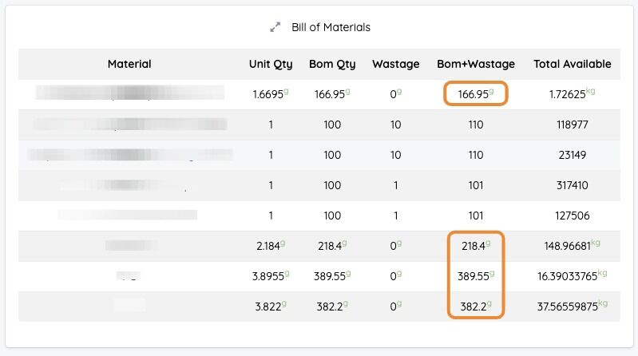Click the Bom Qty column header

[x=332, y=64]
